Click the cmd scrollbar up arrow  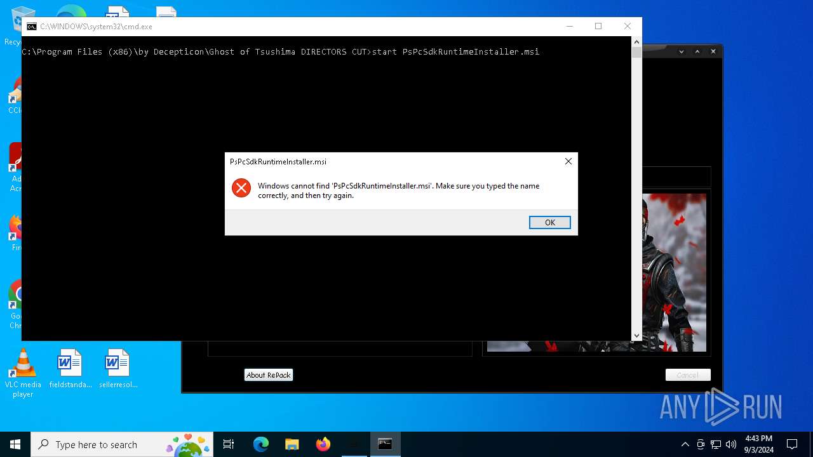636,42
